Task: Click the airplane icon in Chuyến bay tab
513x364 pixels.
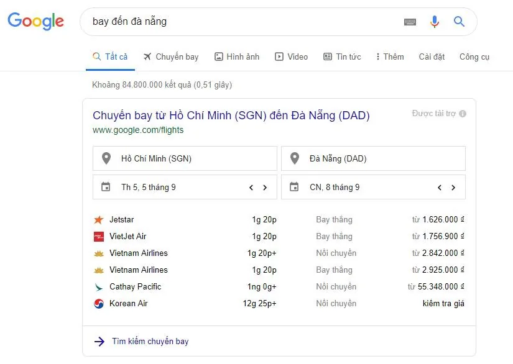Action: point(147,57)
